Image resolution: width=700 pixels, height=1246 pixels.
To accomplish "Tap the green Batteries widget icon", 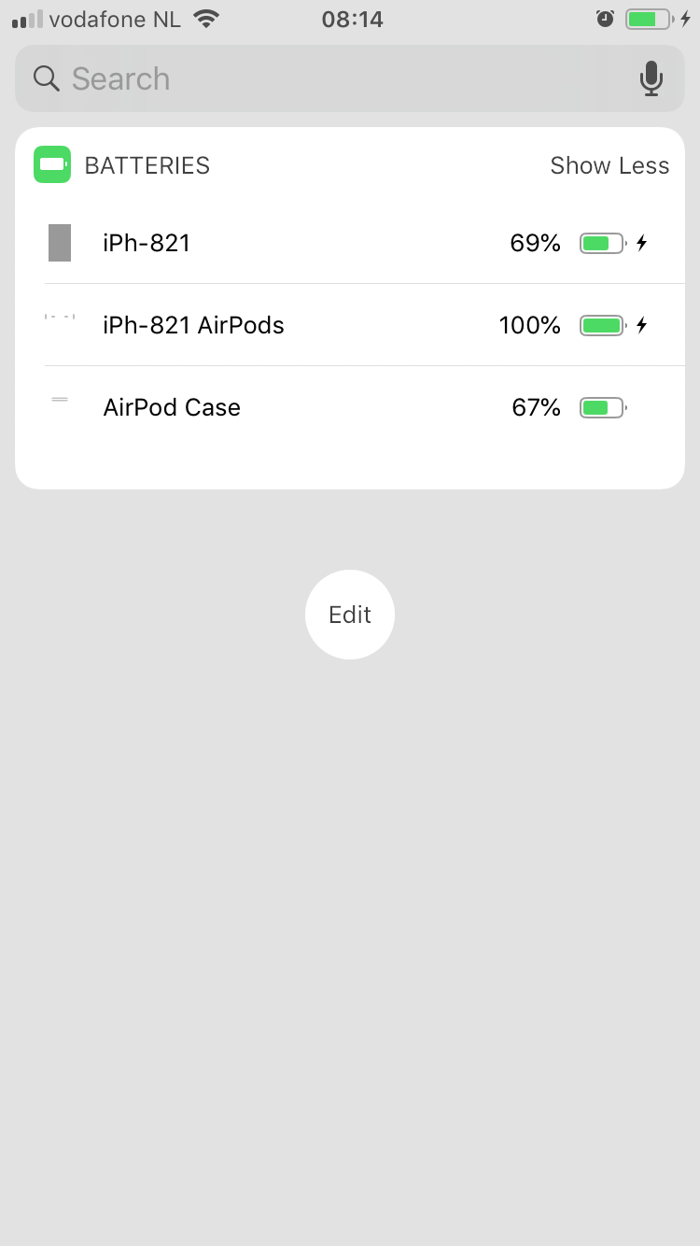I will pos(52,164).
